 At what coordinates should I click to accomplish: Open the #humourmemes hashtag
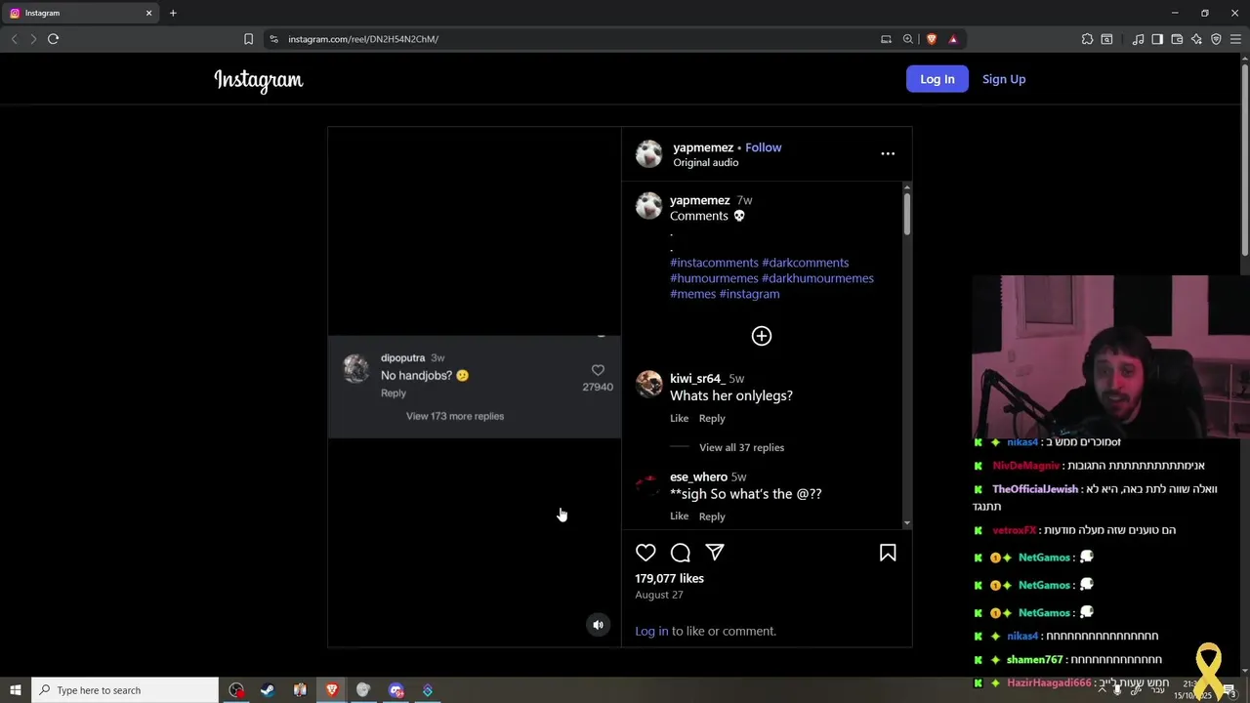coord(714,278)
